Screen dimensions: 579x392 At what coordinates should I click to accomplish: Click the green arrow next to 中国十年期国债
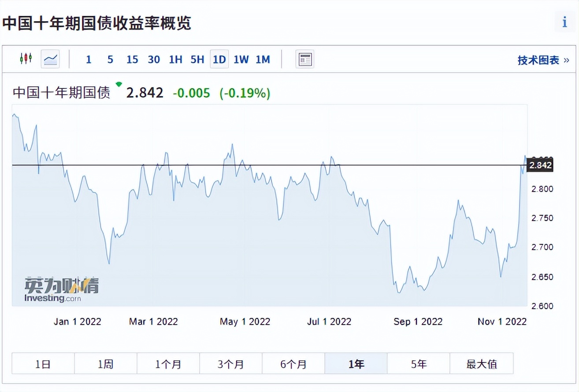click(118, 85)
